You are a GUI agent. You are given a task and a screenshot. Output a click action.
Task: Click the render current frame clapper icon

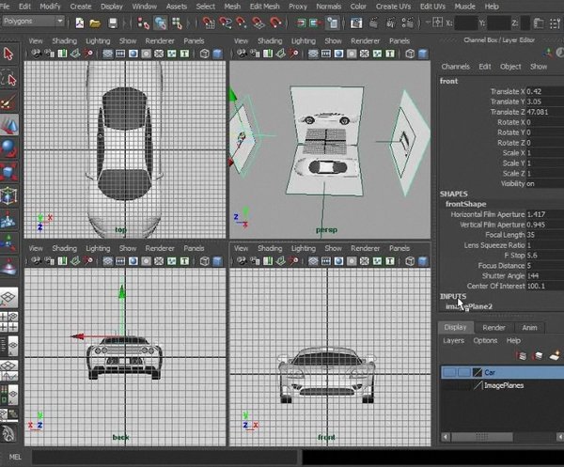pyautogui.click(x=374, y=23)
